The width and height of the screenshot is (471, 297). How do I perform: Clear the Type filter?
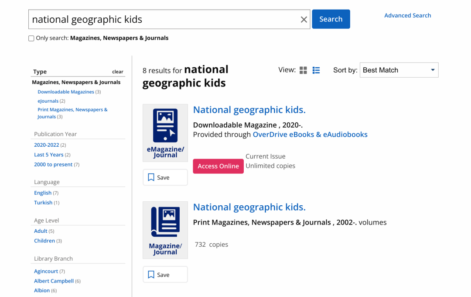pyautogui.click(x=117, y=72)
